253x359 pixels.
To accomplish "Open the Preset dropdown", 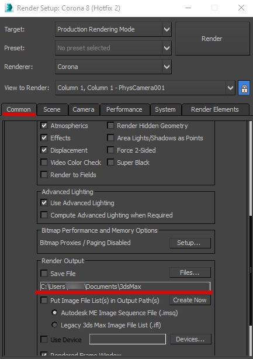I will (x=113, y=48).
